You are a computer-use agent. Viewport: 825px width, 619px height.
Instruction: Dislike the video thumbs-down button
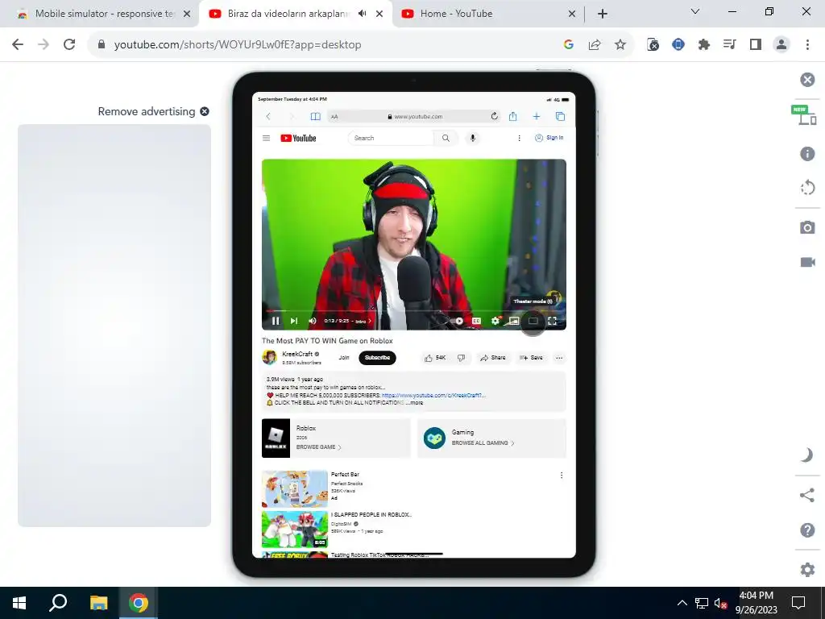[x=461, y=358]
